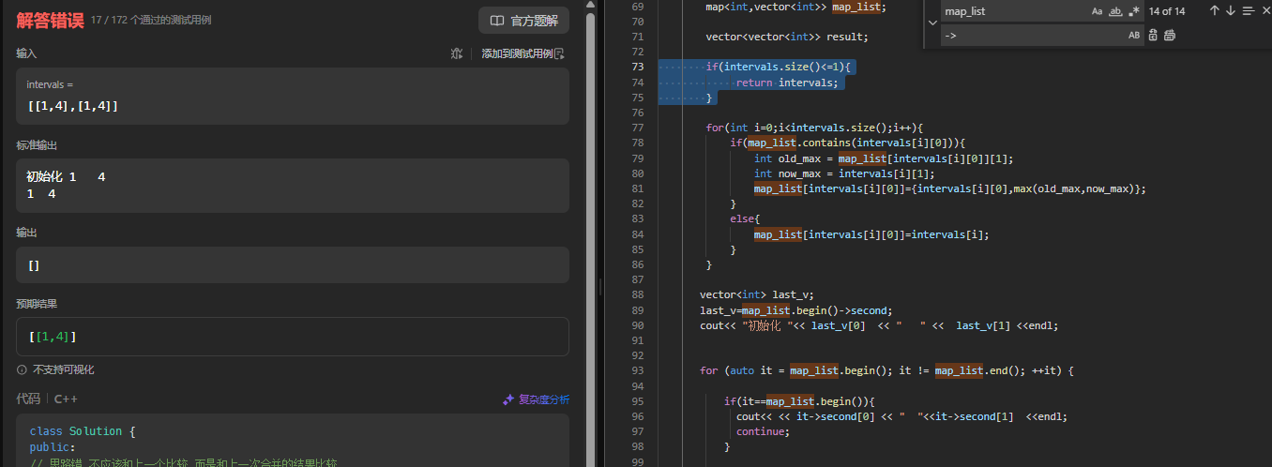Image resolution: width=1272 pixels, height=467 pixels.
Task: Close the find widget
Action: pos(1264,11)
